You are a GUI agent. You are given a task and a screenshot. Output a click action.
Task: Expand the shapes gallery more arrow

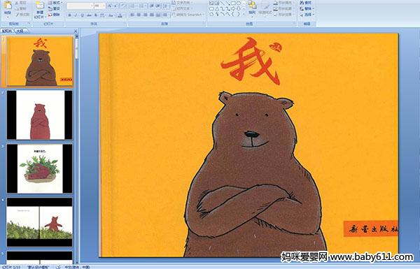point(244,14)
